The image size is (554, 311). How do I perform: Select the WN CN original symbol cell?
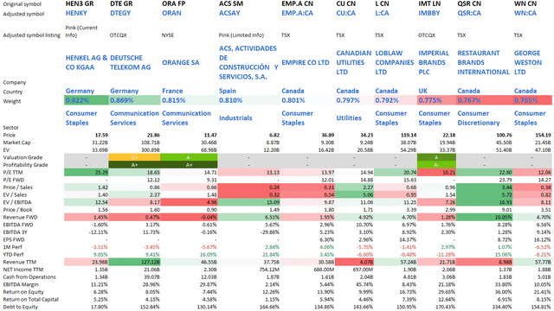pyautogui.click(x=525, y=3)
